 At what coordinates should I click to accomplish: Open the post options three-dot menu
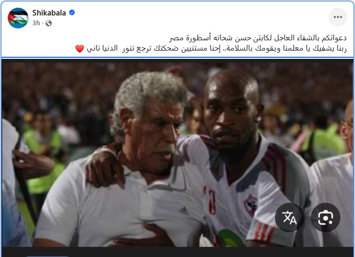pyautogui.click(x=337, y=17)
